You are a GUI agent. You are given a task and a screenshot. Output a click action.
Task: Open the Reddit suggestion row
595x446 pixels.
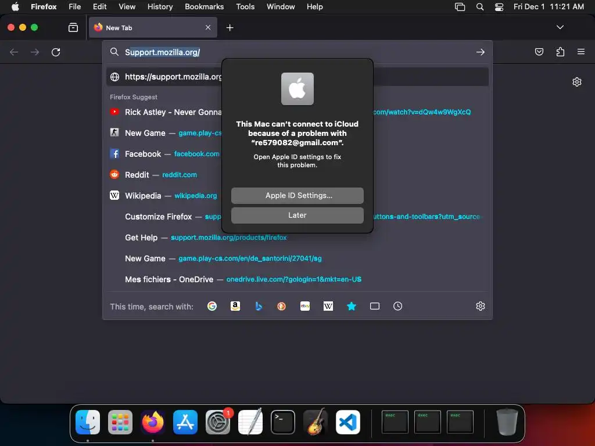tap(297, 174)
